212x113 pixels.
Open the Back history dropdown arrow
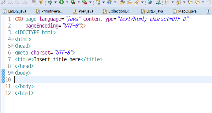coord(203,2)
